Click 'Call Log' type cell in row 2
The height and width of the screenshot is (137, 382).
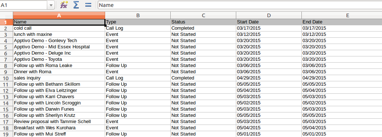(x=138, y=28)
